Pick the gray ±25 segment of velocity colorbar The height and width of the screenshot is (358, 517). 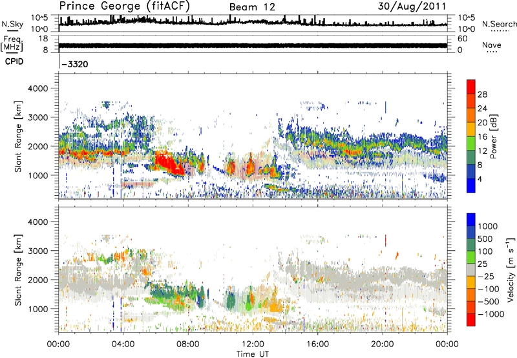[471, 269]
